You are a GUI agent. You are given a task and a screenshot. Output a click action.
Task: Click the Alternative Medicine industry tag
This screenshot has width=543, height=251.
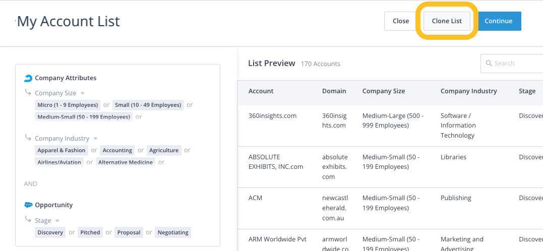coord(125,162)
